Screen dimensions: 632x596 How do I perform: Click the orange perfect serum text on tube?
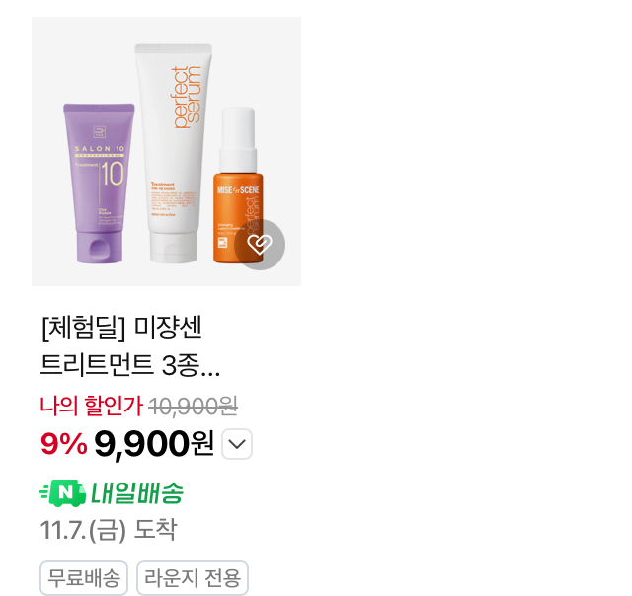(x=187, y=98)
